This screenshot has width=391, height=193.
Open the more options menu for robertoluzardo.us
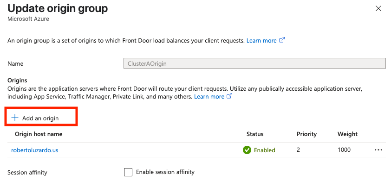(x=378, y=150)
